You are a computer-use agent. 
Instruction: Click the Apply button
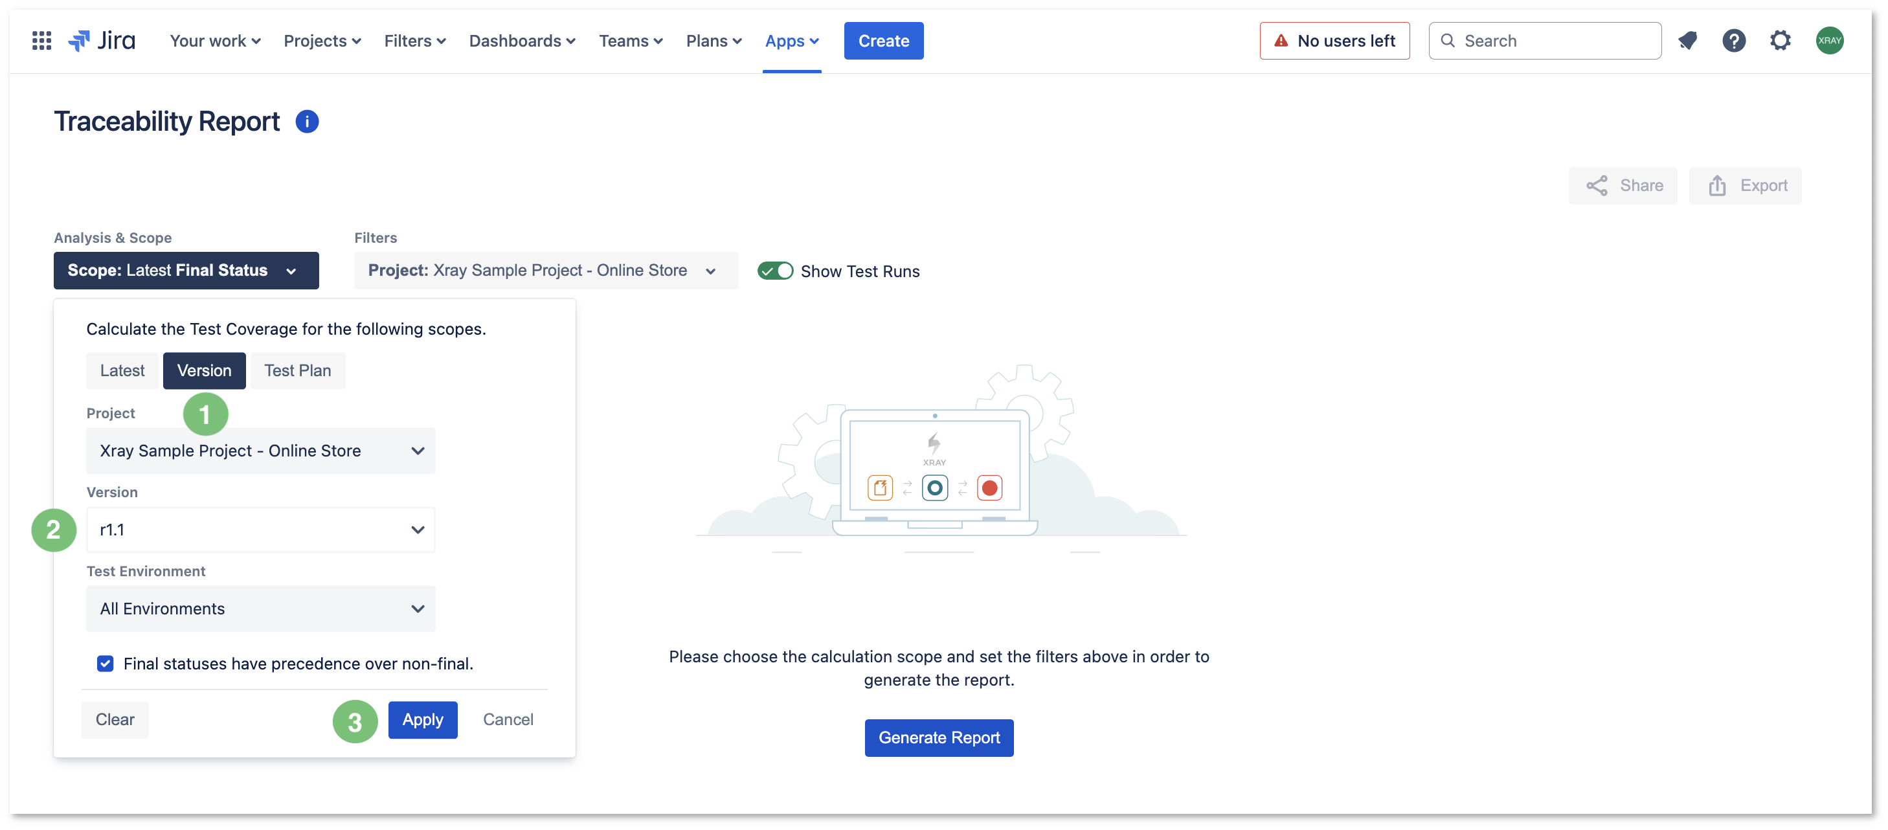coord(423,720)
